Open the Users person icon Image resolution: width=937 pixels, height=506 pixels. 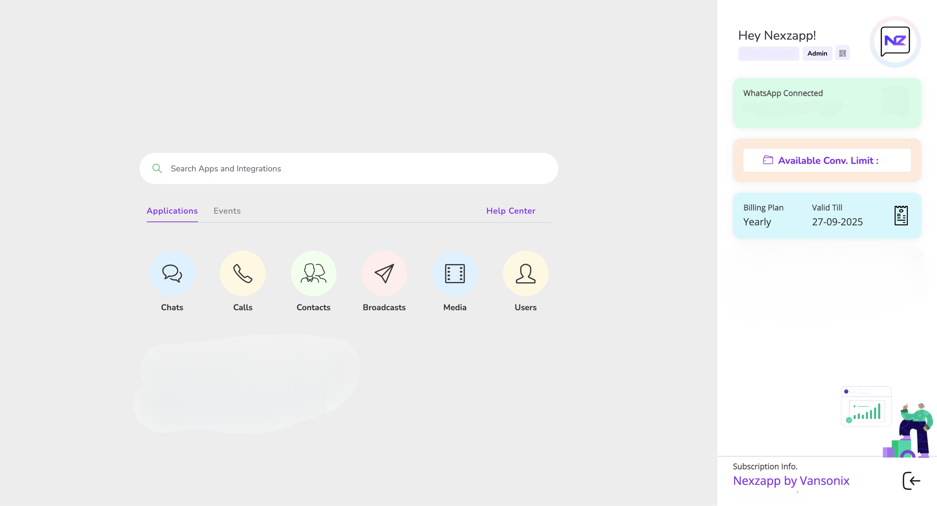pyautogui.click(x=525, y=273)
